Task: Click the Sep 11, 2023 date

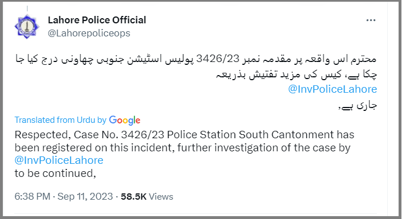Action: tap(85, 196)
